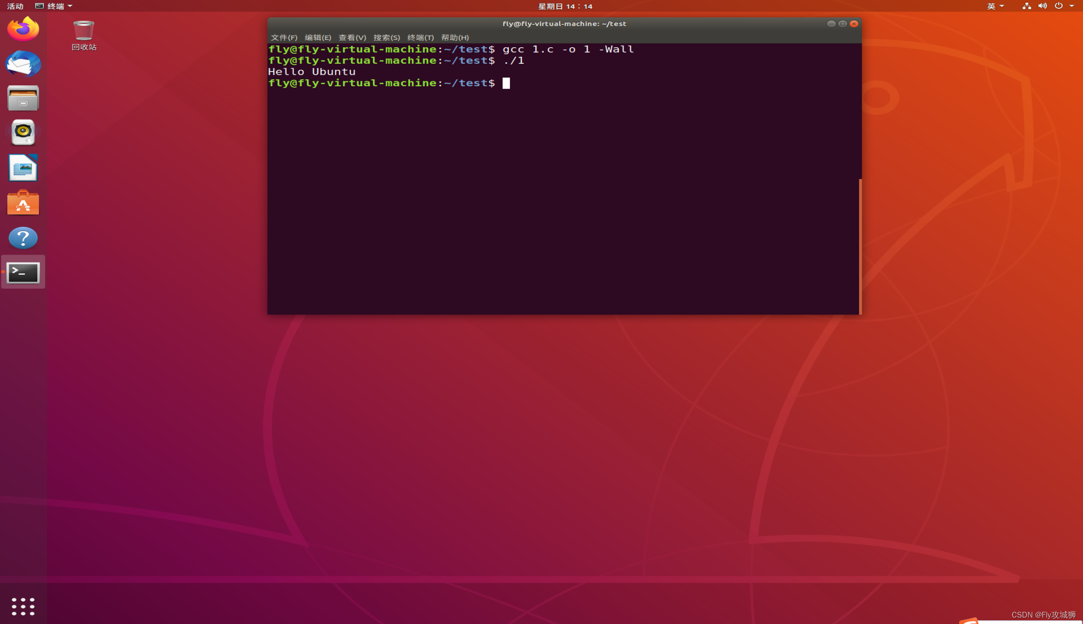This screenshot has width=1083, height=624.
Task: Open the network status icon
Action: tap(1027, 6)
